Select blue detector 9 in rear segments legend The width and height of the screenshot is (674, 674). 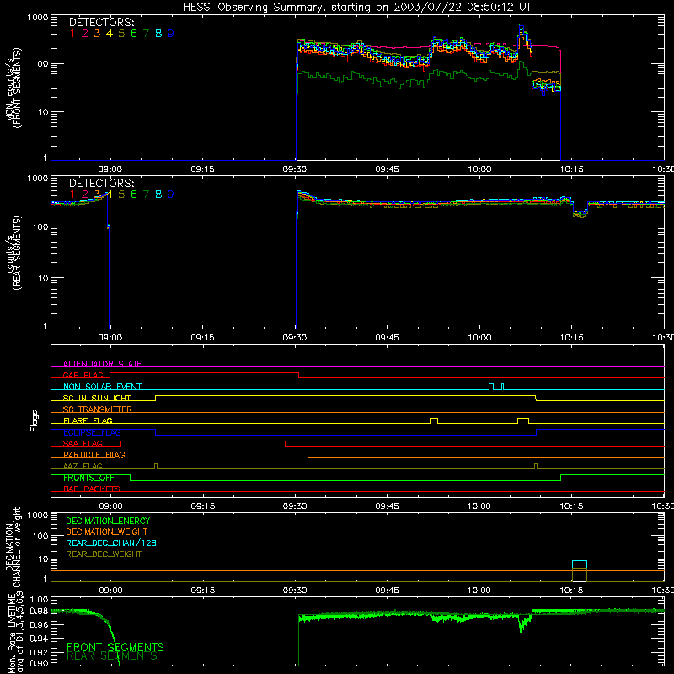click(171, 195)
